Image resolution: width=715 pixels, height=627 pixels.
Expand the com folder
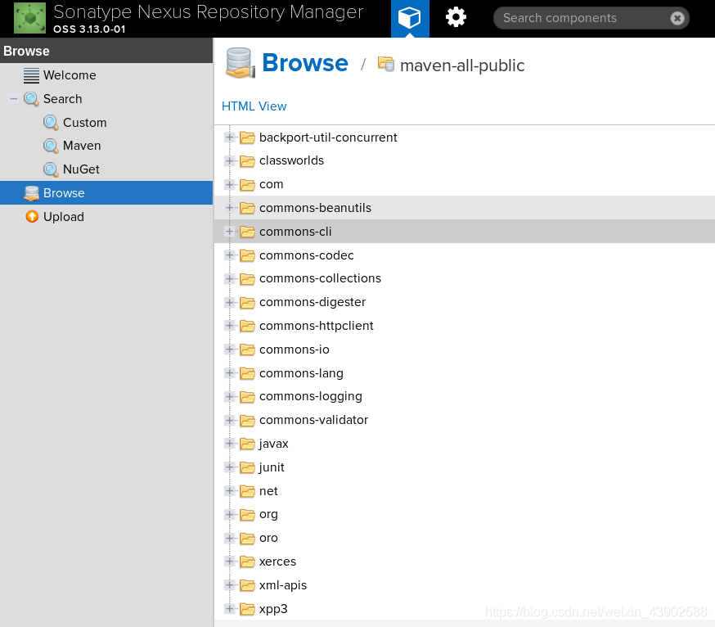tap(230, 184)
